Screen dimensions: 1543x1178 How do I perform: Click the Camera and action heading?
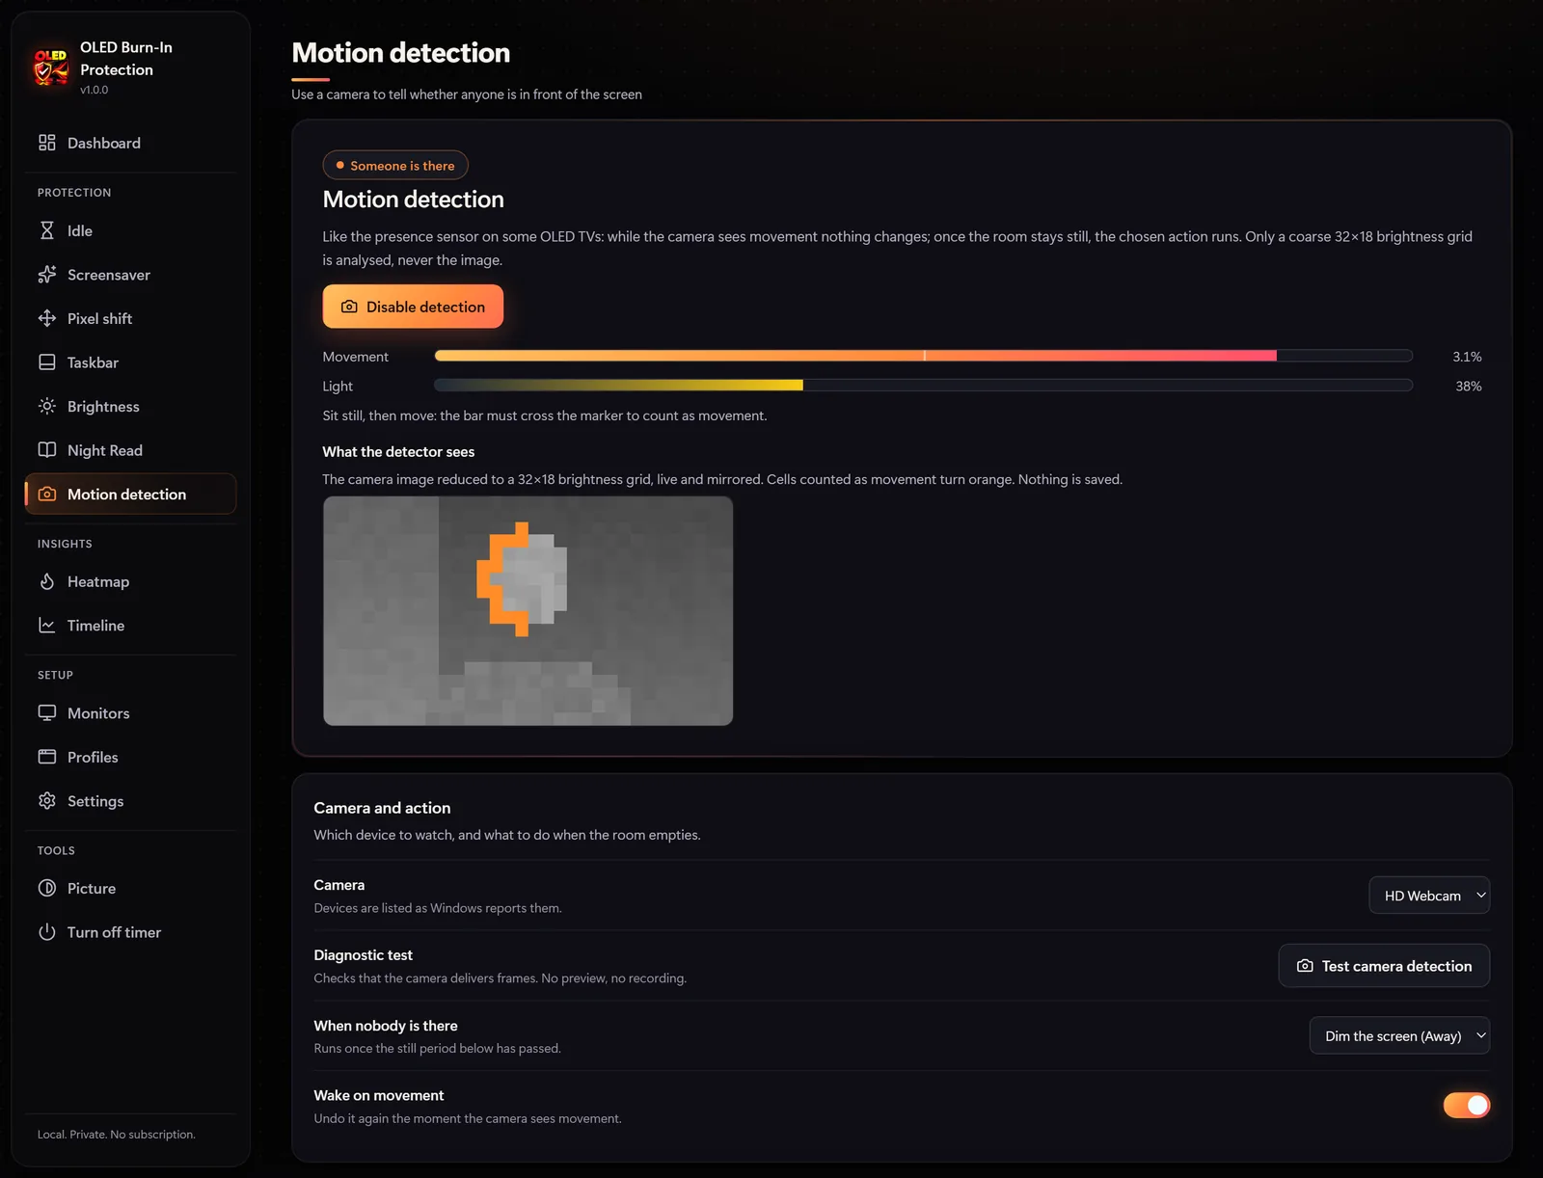(382, 808)
